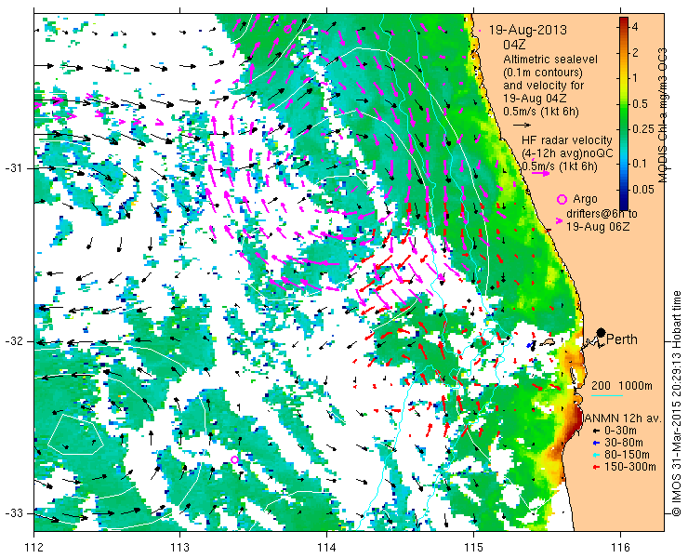The image size is (688, 558).
Task: Click the closed white sea-level contour polygon
Action: 74,434
